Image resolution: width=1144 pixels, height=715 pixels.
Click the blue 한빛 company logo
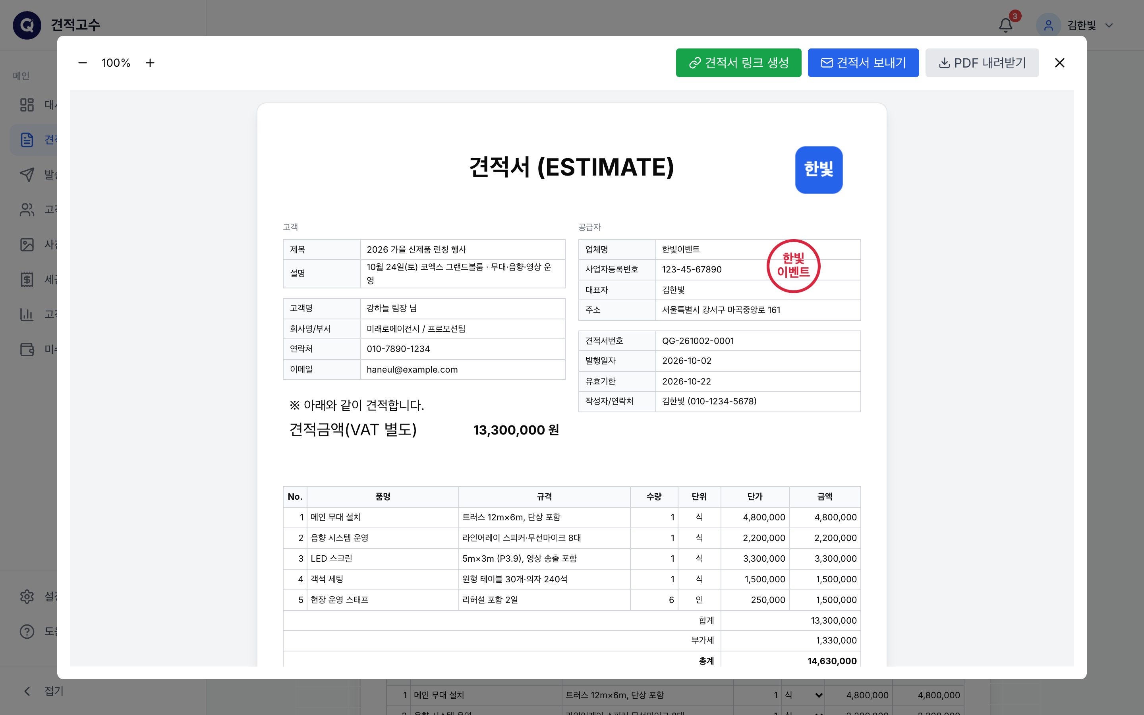(x=819, y=170)
